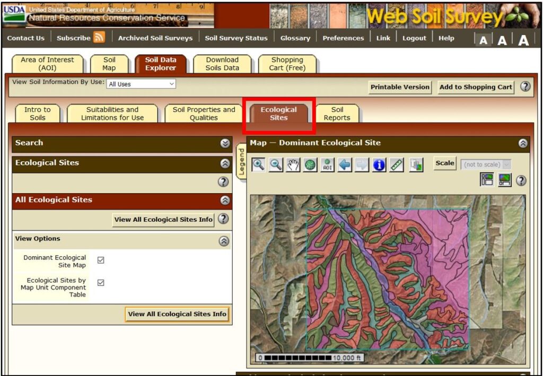Activate the Pan hand tool

point(293,165)
